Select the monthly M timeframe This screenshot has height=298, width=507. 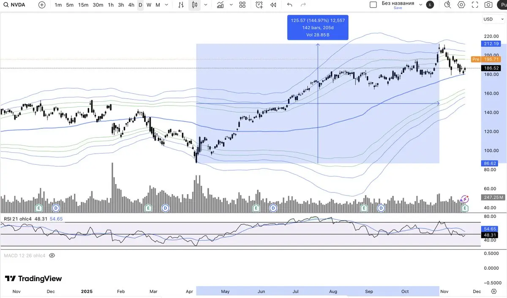[158, 5]
